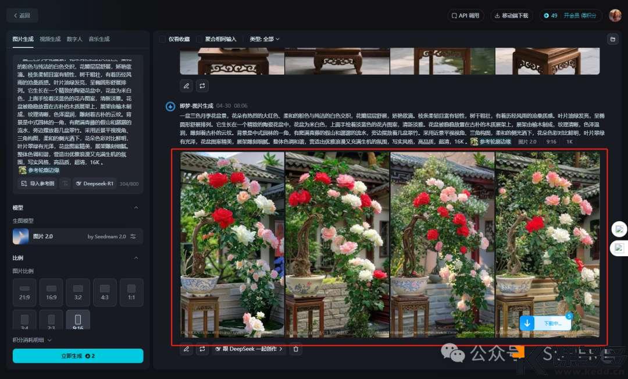Switch to the 音乐生成 tab
Image resolution: width=628 pixels, height=379 pixels.
pos(99,39)
